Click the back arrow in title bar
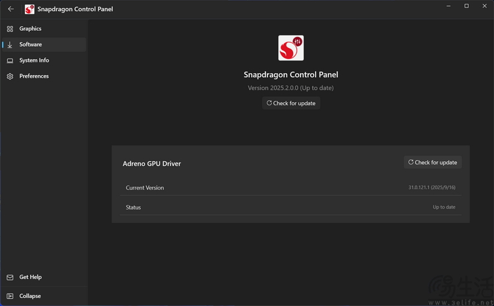This screenshot has width=494, height=306. click(x=11, y=9)
